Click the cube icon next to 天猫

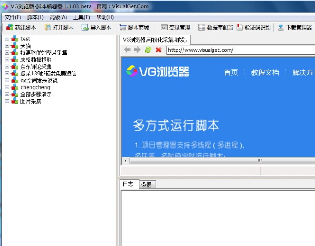click(x=15, y=45)
